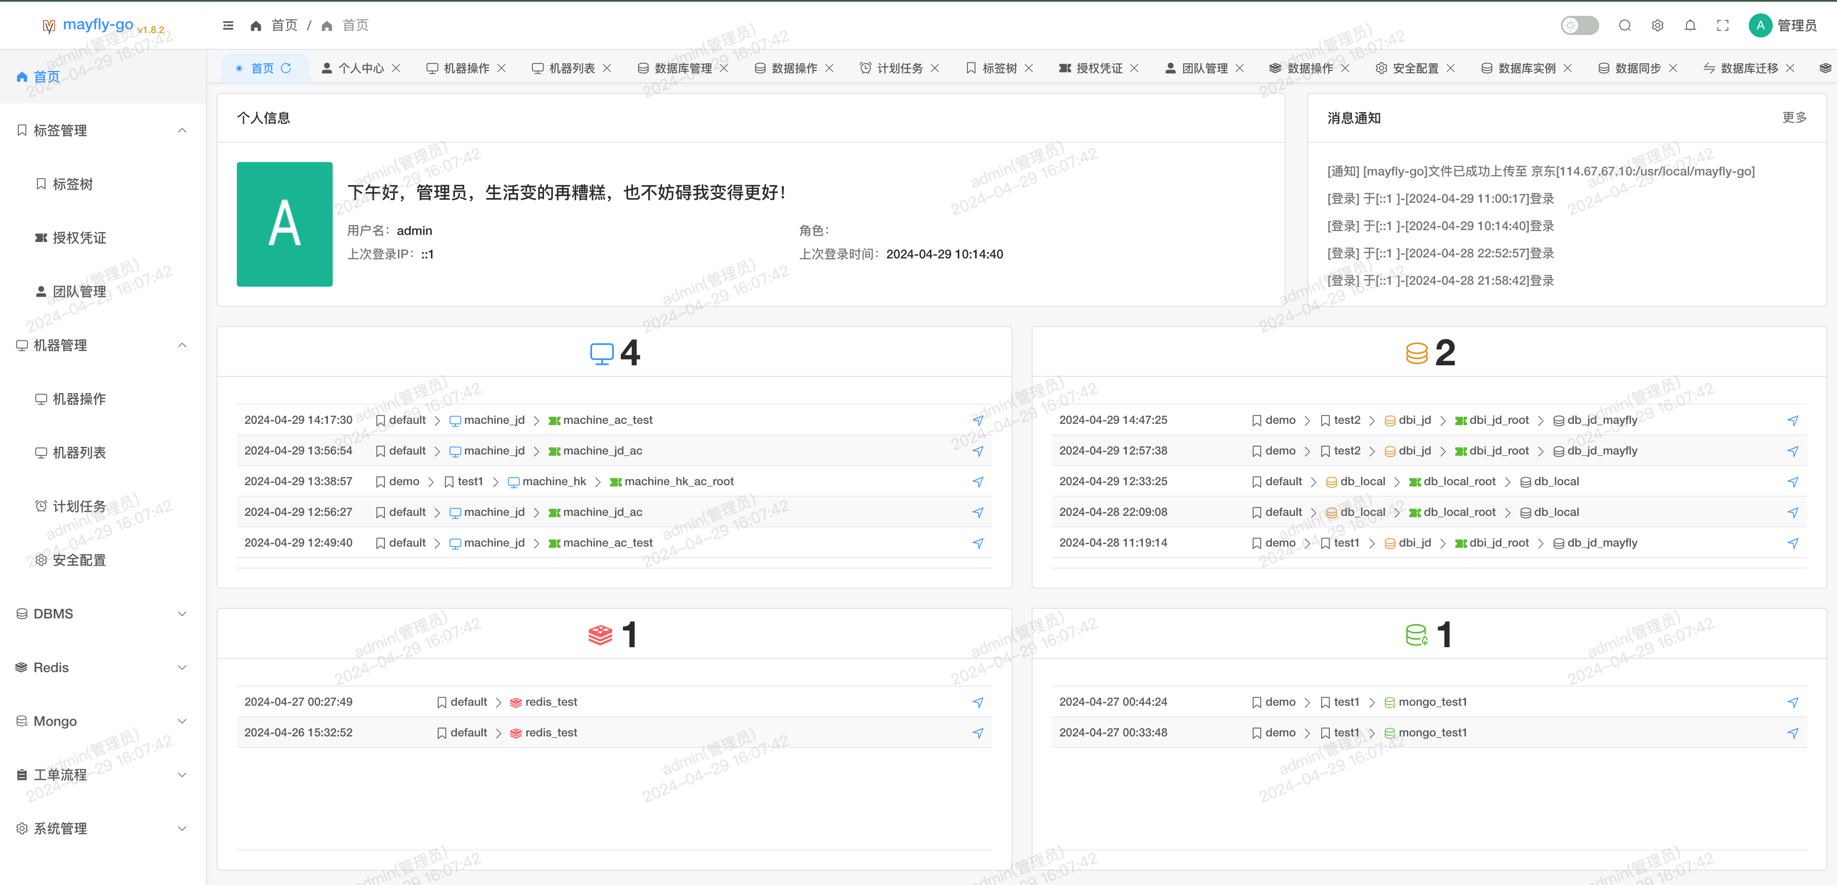Collapse the sidebar with the hamburger icon

click(x=228, y=26)
